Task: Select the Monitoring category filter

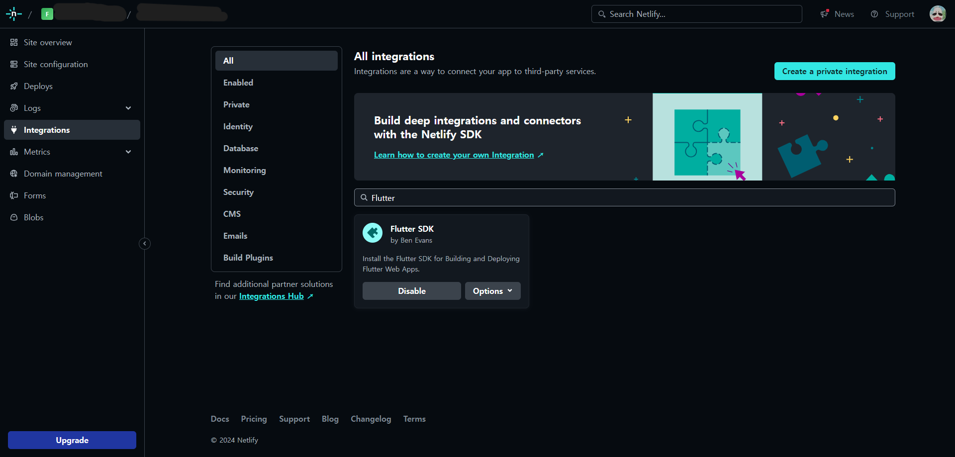Action: click(277, 170)
